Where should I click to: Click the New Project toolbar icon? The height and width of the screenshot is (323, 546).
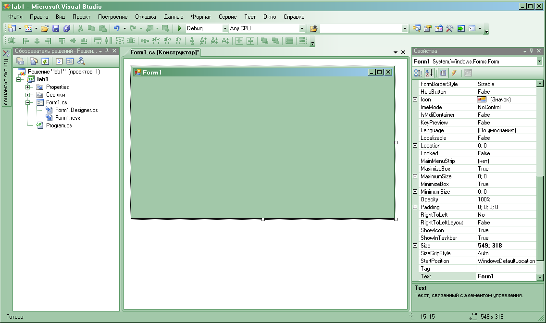tap(12, 28)
